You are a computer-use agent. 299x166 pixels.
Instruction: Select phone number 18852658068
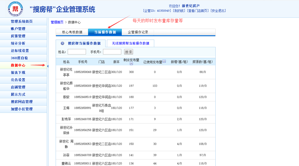[x=83, y=72]
